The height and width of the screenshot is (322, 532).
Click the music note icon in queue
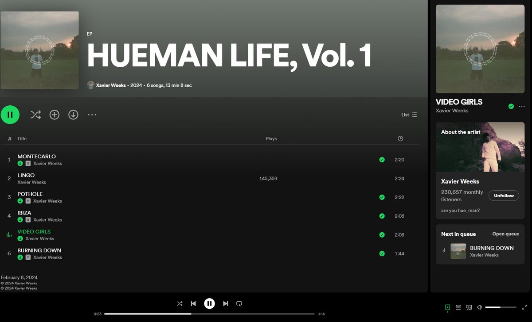click(444, 251)
